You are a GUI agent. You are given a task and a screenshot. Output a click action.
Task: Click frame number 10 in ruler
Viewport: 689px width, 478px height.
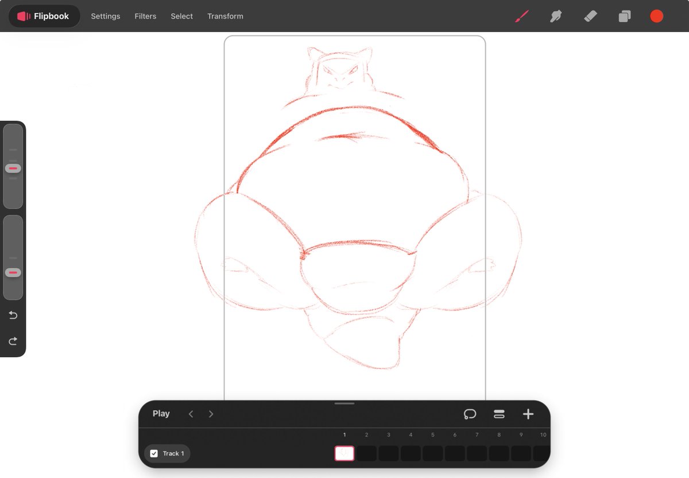(543, 435)
